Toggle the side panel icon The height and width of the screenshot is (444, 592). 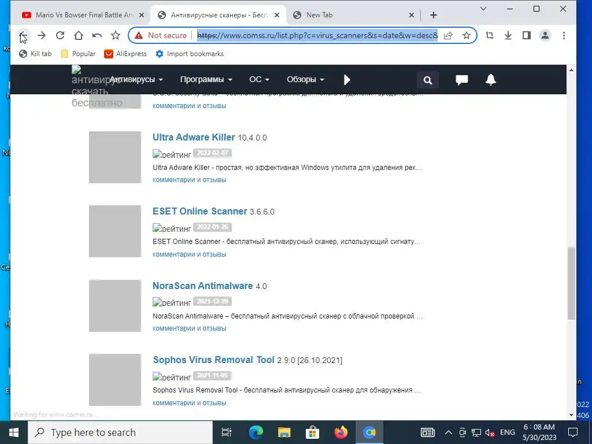(x=527, y=35)
